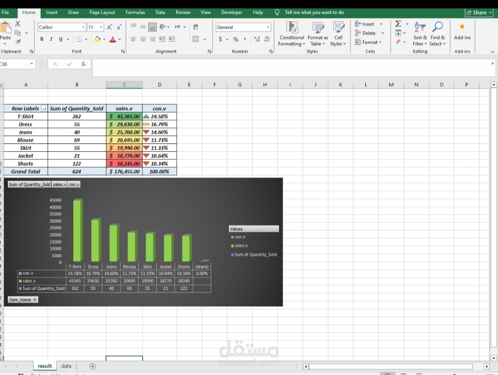Click Decrease Decimal icon
This screenshot has width=498, height=375.
coord(267,39)
